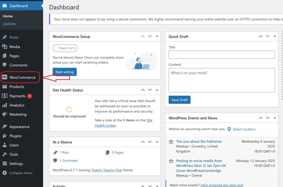Open The one about the Fediverse event
283x187 pixels.
pyautogui.click(x=199, y=141)
